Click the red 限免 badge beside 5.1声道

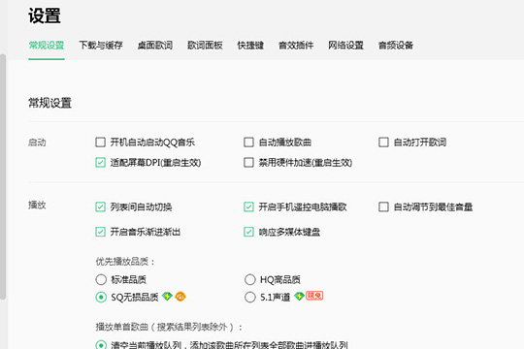[314, 296]
